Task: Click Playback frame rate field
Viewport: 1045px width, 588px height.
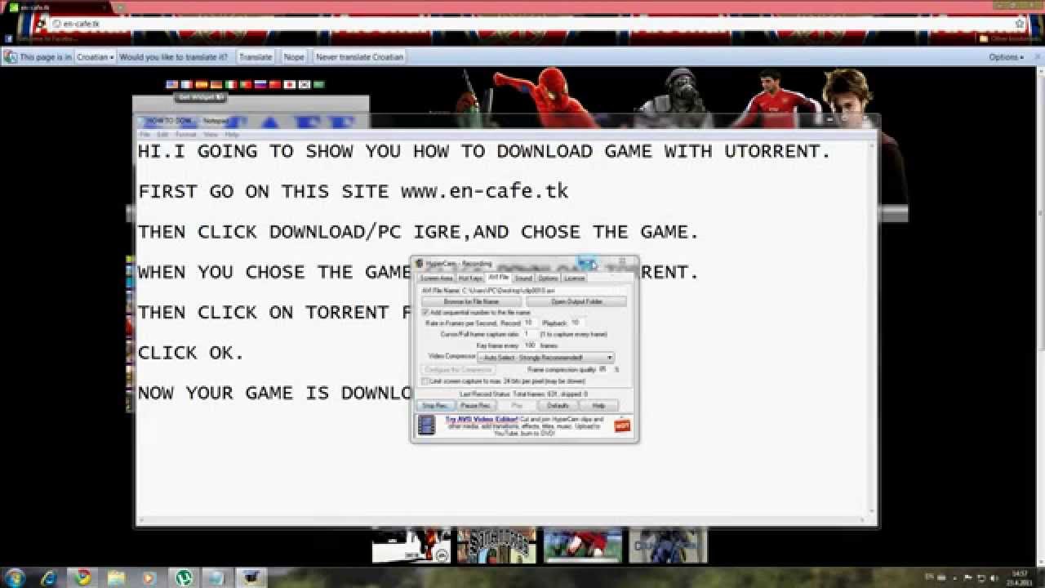Action: tap(576, 323)
